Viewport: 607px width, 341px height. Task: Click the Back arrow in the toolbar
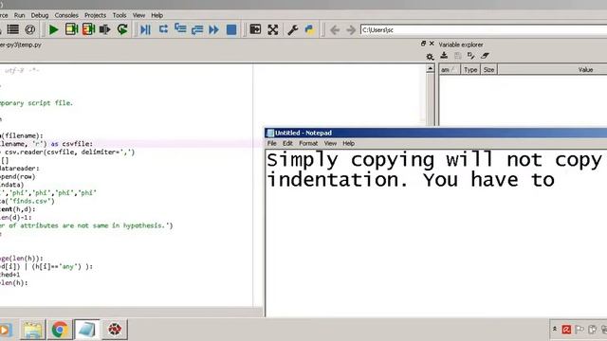335,29
